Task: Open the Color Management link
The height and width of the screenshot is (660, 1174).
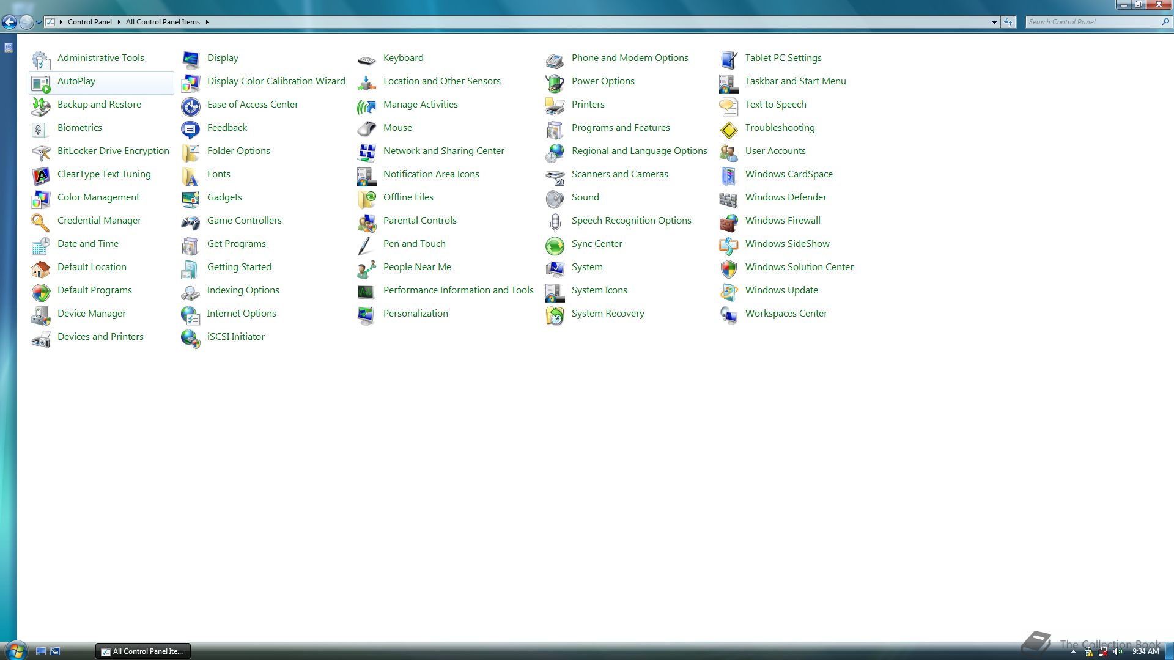Action: (98, 197)
